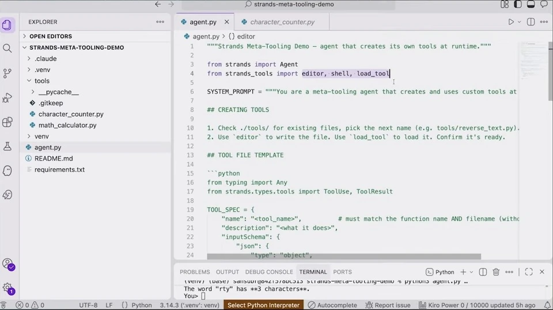Open the Accounts icon in the activity bar

tap(7, 264)
